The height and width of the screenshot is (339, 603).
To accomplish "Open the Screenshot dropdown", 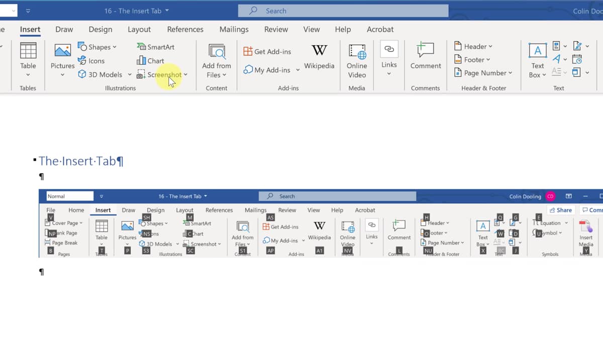I will (162, 74).
